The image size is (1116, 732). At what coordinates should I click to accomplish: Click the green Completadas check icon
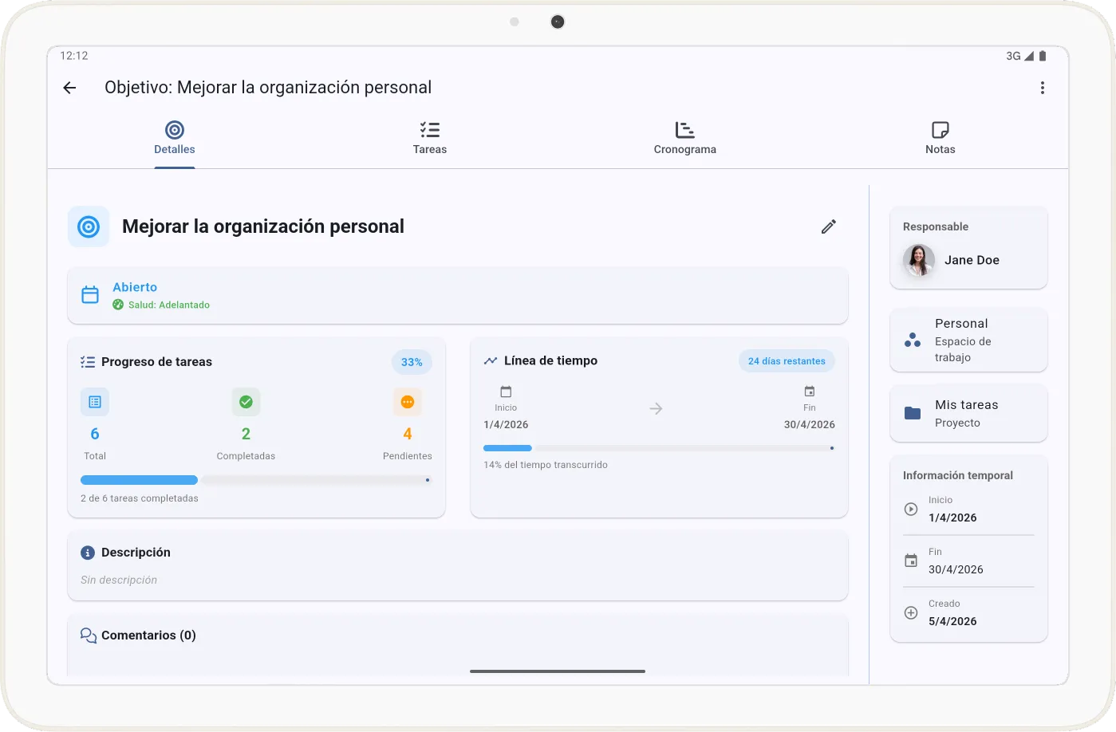coord(246,402)
